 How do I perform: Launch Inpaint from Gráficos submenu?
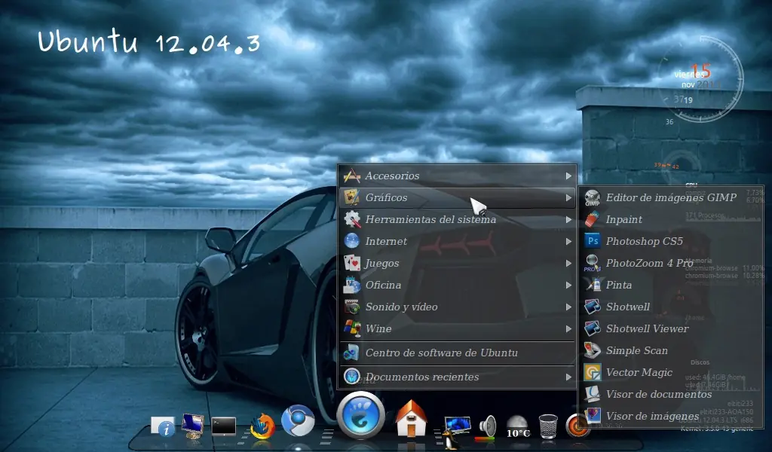pos(671,219)
